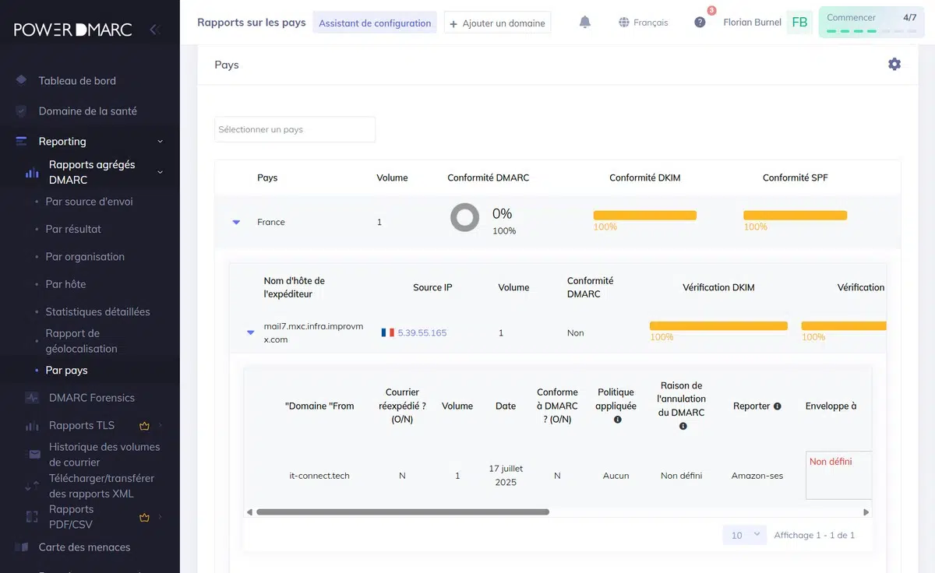The height and width of the screenshot is (573, 935).
Task: Click the Assistant de configuration button
Action: coord(375,23)
